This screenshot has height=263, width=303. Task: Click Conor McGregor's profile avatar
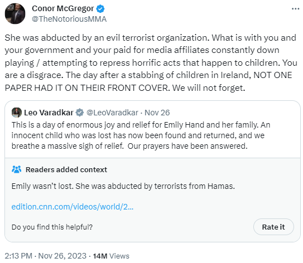point(15,14)
